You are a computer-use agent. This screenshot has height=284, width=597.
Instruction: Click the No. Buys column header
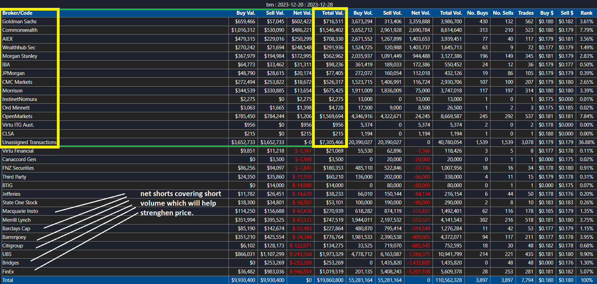[x=477, y=13]
